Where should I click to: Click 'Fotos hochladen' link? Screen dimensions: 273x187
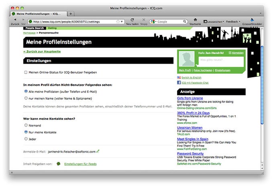(x=203, y=70)
